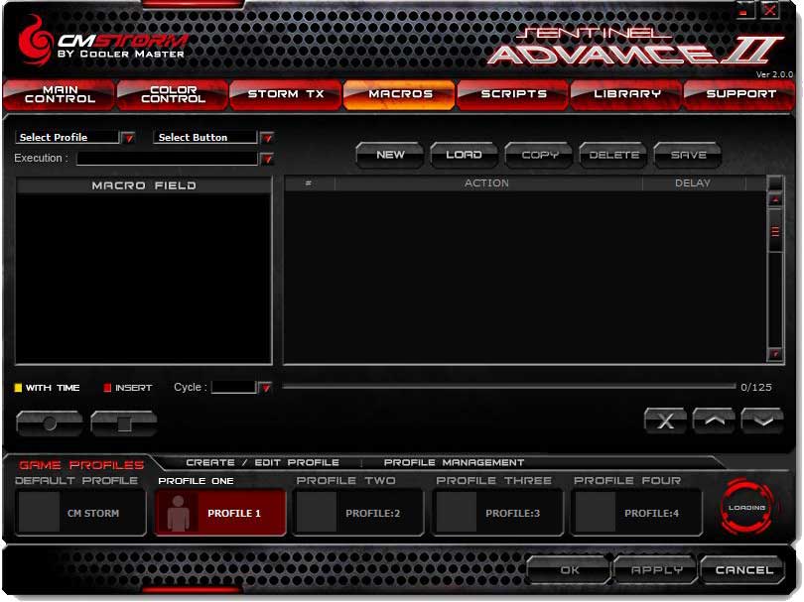The width and height of the screenshot is (804, 602).
Task: Select the PROFILE:3 slot
Action: 498,513
